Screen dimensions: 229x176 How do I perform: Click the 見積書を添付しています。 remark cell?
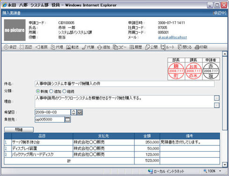pos(190,142)
